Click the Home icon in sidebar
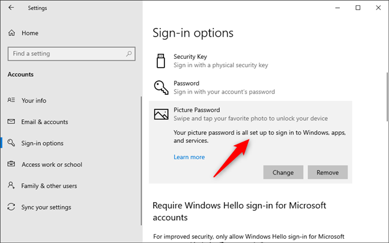Image resolution: width=389 pixels, height=243 pixels. click(11, 33)
